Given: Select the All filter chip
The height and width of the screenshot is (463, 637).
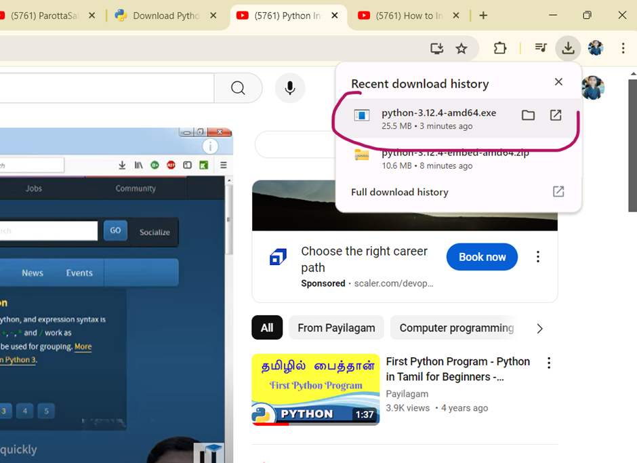Looking at the screenshot, I should coord(267,327).
